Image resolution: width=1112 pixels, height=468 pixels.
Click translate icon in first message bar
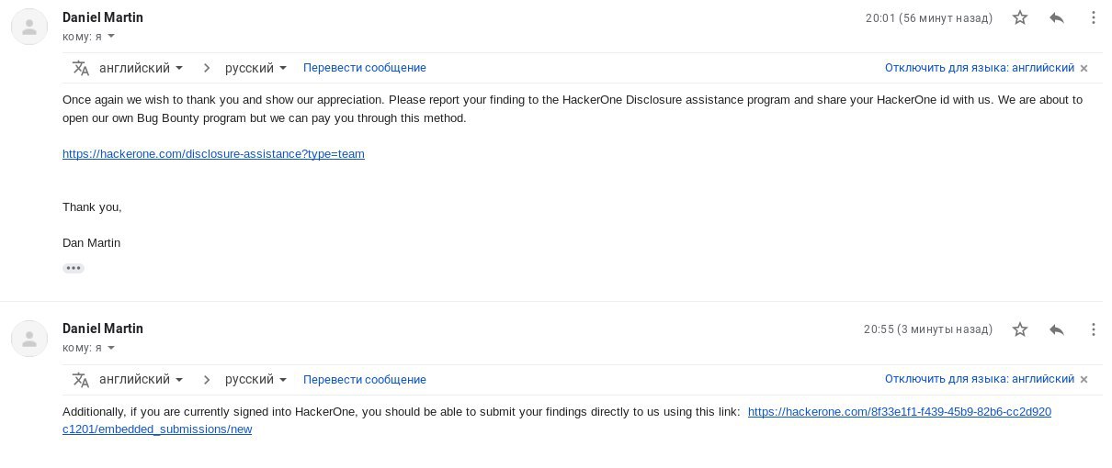(x=81, y=68)
